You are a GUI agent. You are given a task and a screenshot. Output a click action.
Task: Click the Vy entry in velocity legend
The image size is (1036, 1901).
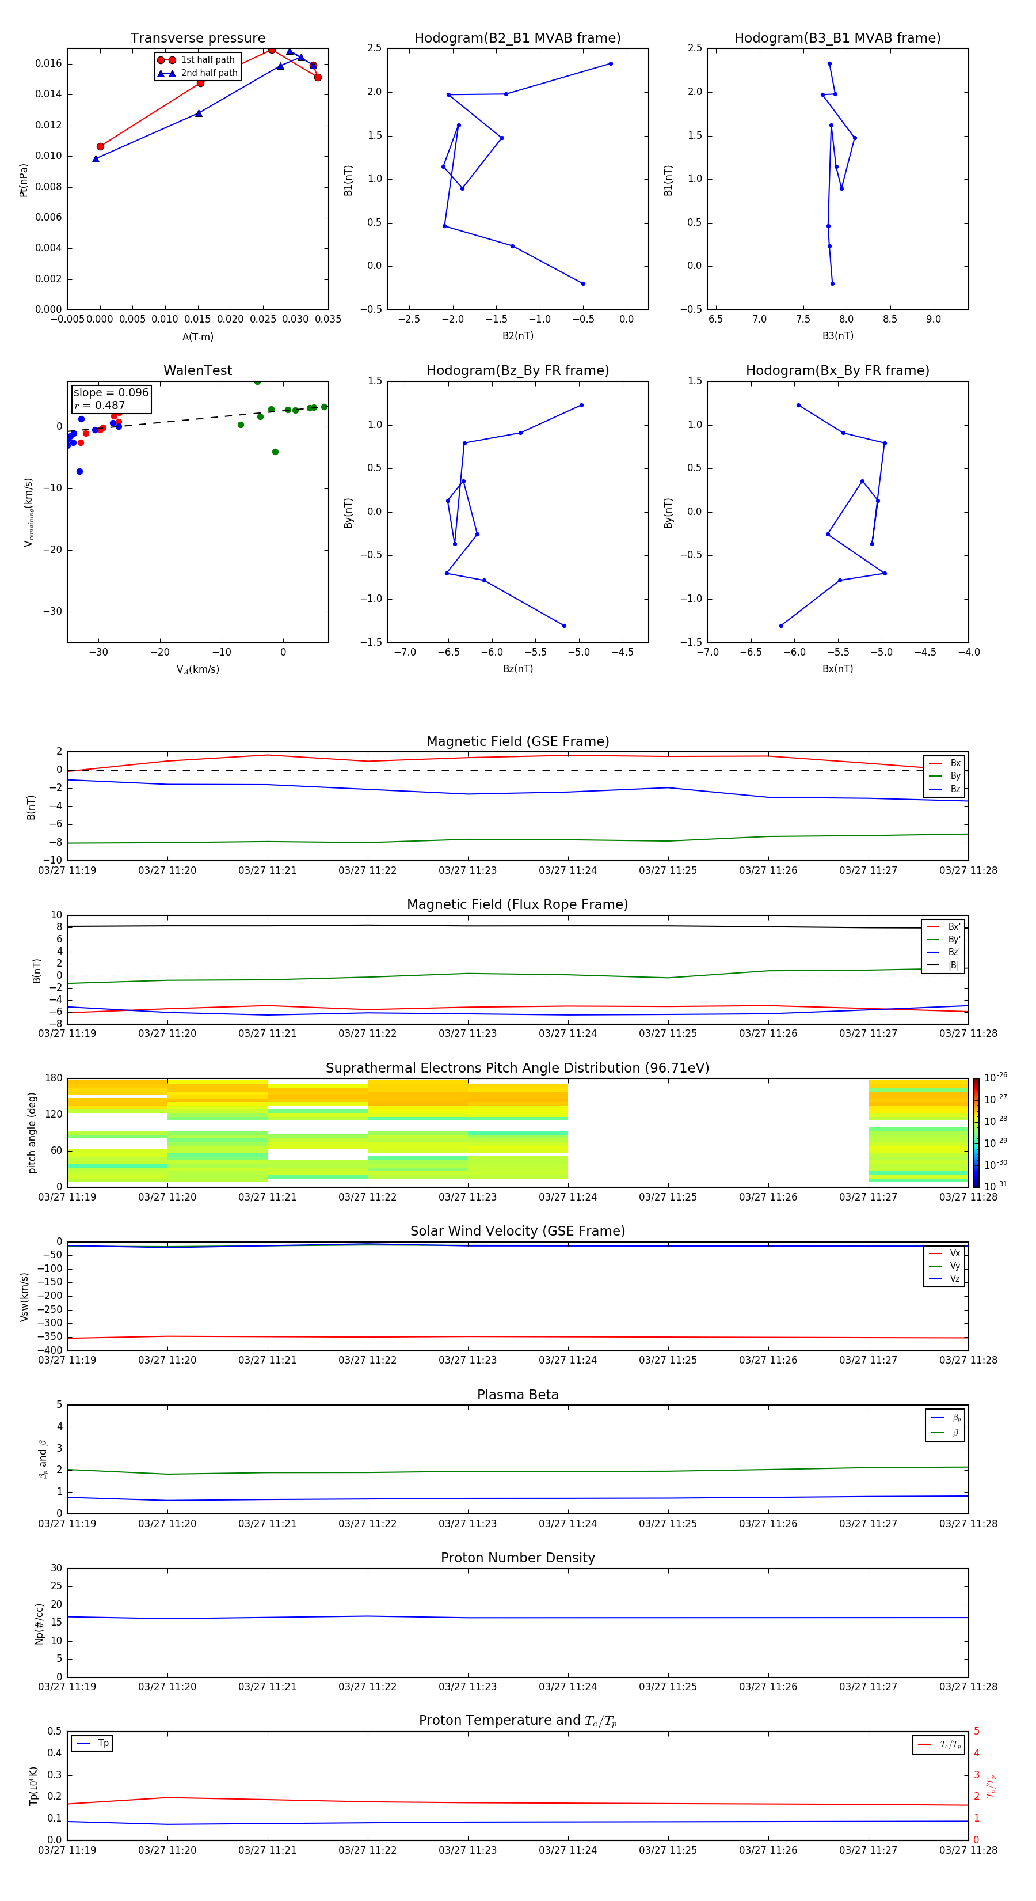pyautogui.click(x=944, y=1266)
